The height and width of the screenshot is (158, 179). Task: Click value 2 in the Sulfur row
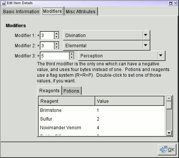(x=98, y=119)
